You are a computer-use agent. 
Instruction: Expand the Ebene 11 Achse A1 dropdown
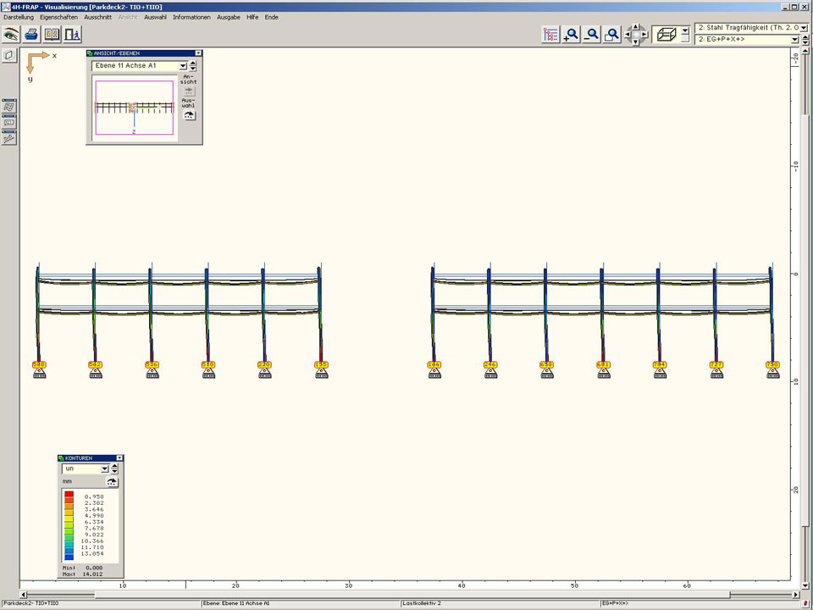(183, 65)
